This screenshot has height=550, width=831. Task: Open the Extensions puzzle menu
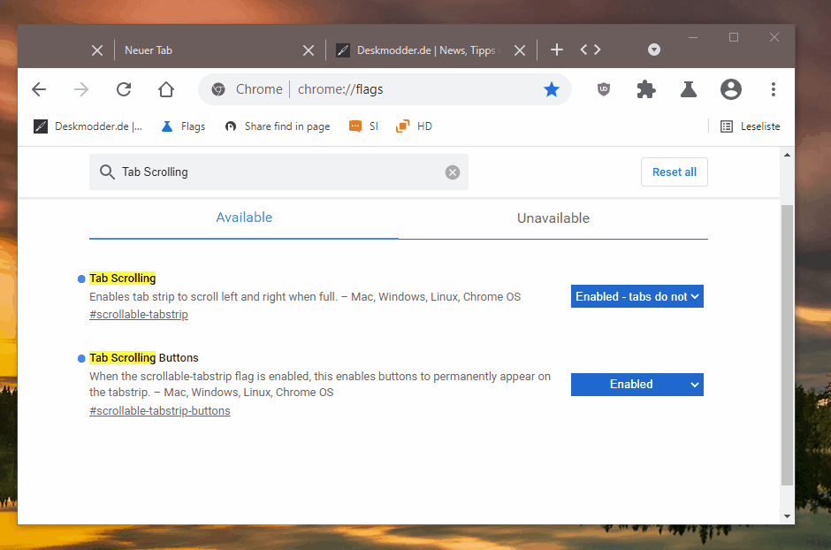(x=645, y=89)
